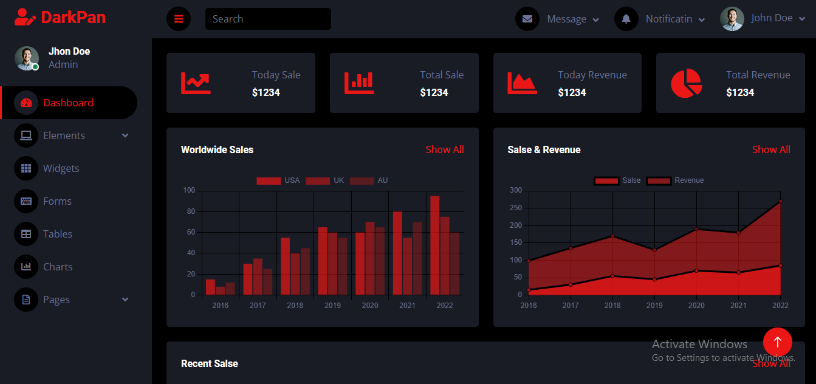816x384 pixels.
Task: Open Widgets from the sidebar grid icon
Action: click(26, 168)
